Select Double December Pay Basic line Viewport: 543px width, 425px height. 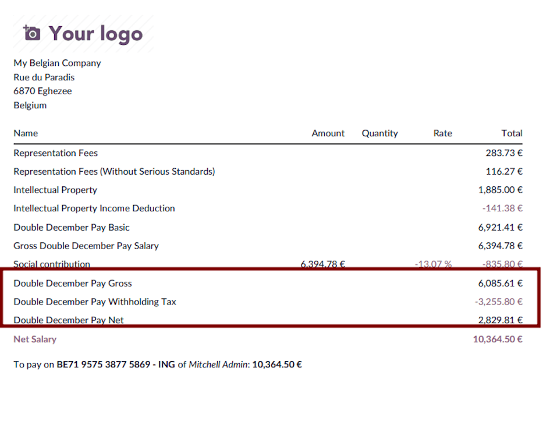(x=72, y=227)
